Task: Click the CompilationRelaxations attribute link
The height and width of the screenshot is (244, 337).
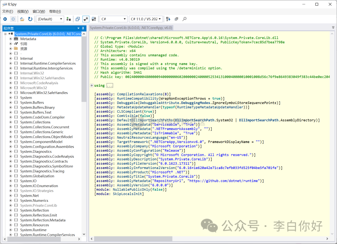Action: (140, 94)
